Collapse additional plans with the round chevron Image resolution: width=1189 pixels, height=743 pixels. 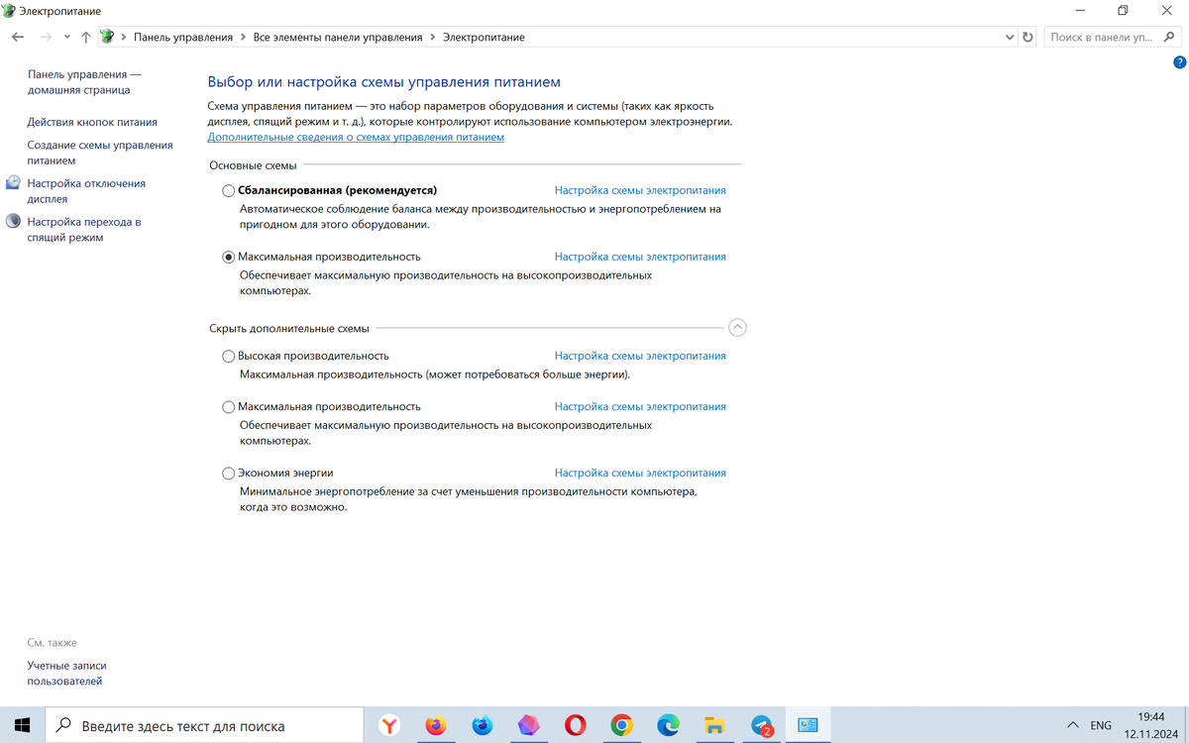[737, 327]
